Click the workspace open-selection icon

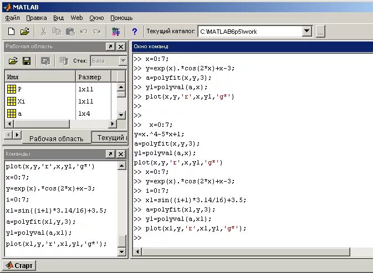45,61
